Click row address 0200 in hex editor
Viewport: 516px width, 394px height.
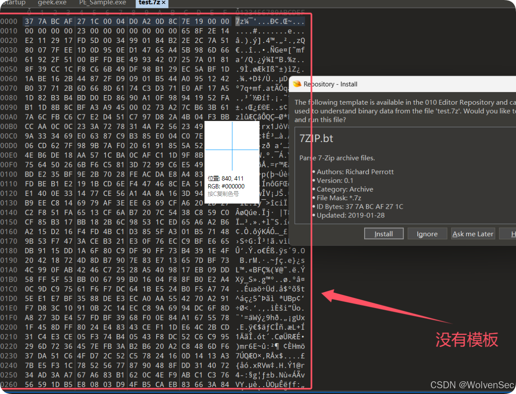[x=9, y=327]
